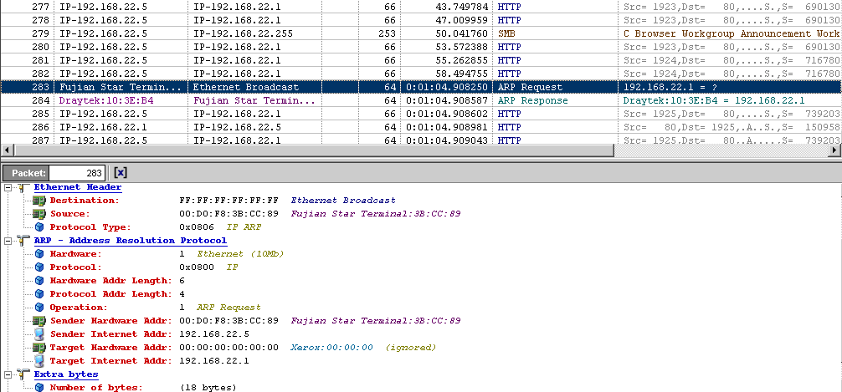Screen dimensions: 842x392
Task: Close the decode pane with [x] button
Action: [x=121, y=173]
